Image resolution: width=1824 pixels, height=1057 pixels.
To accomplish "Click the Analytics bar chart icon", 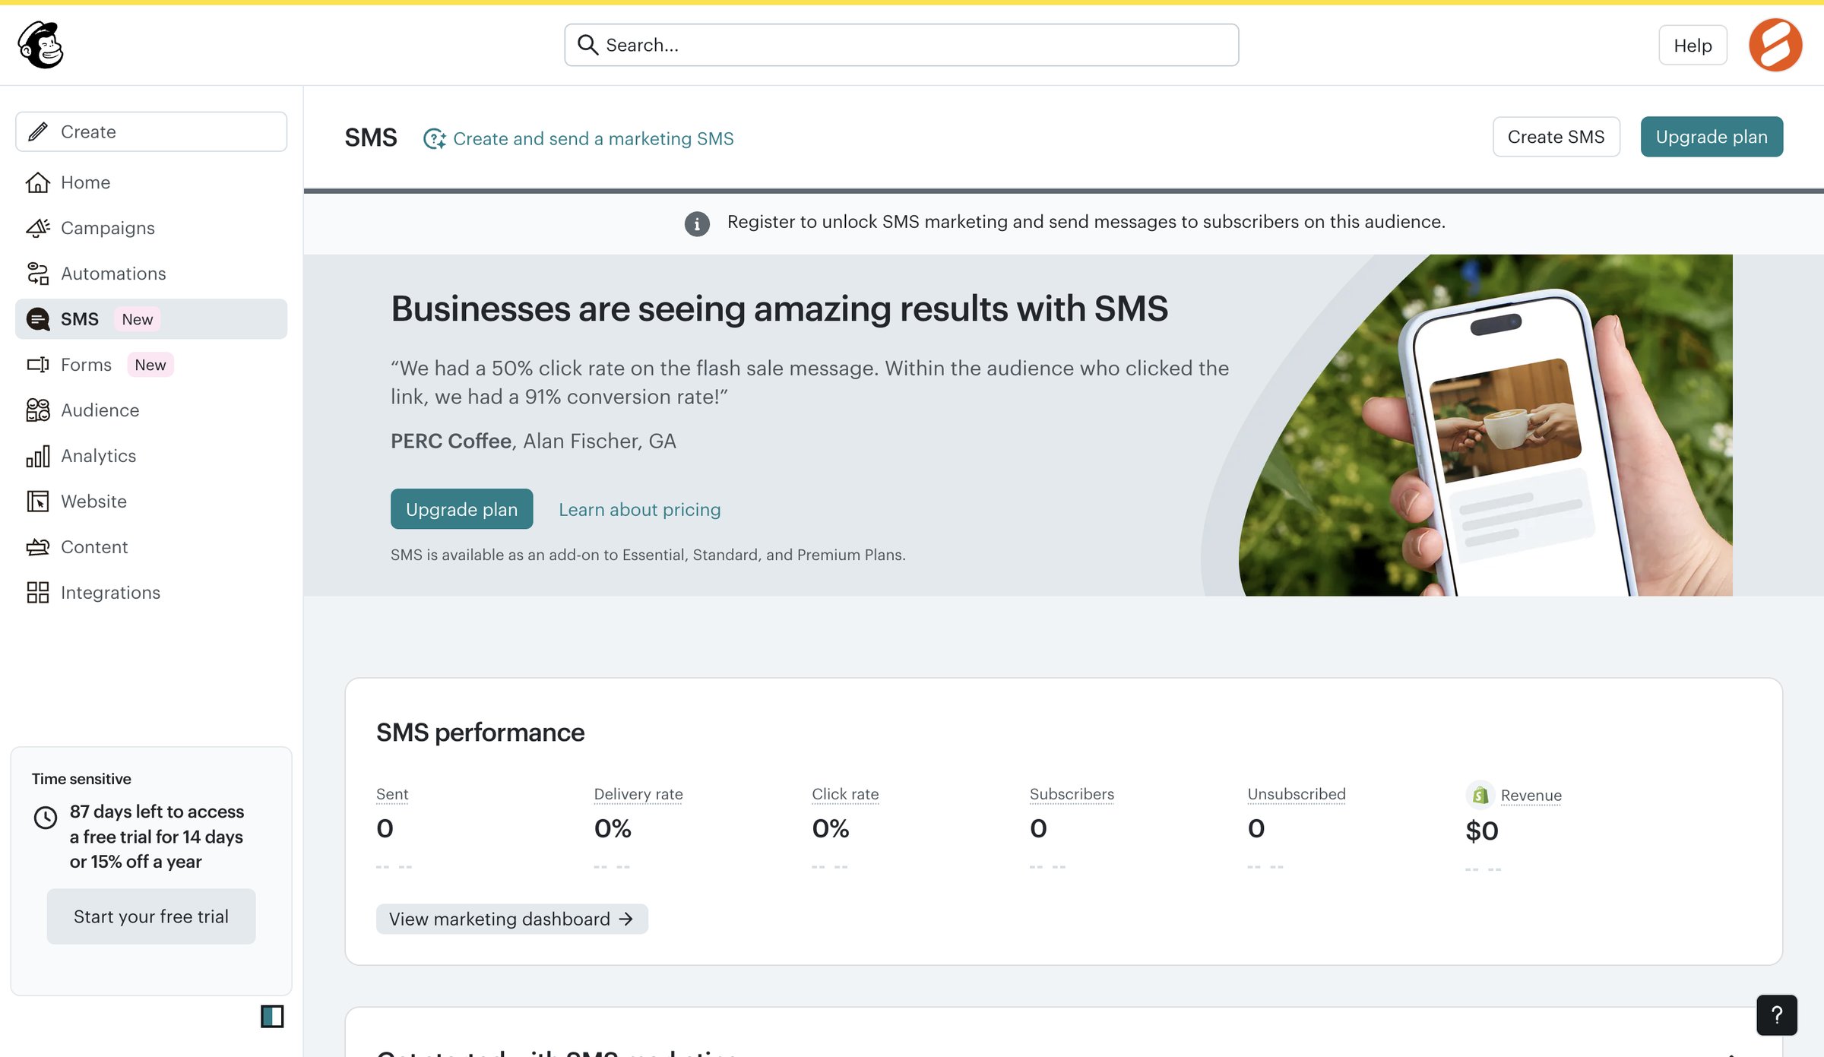I will 38,456.
